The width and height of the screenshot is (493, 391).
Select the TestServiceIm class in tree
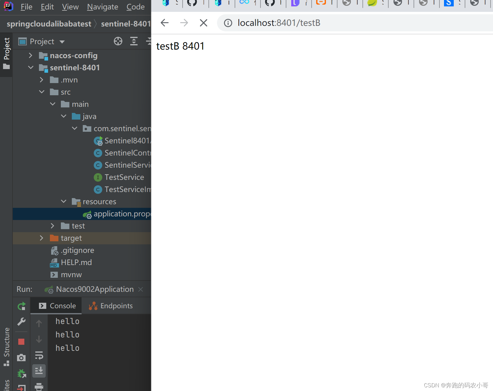click(122, 189)
